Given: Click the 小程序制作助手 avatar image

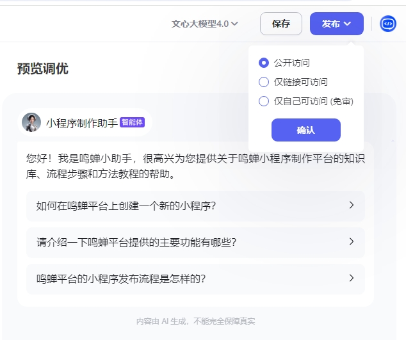Looking at the screenshot, I should click(x=31, y=122).
